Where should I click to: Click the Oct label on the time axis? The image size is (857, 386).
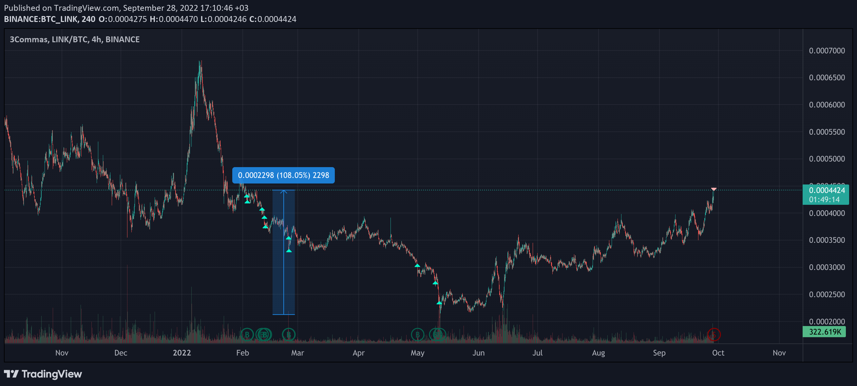[x=718, y=353]
